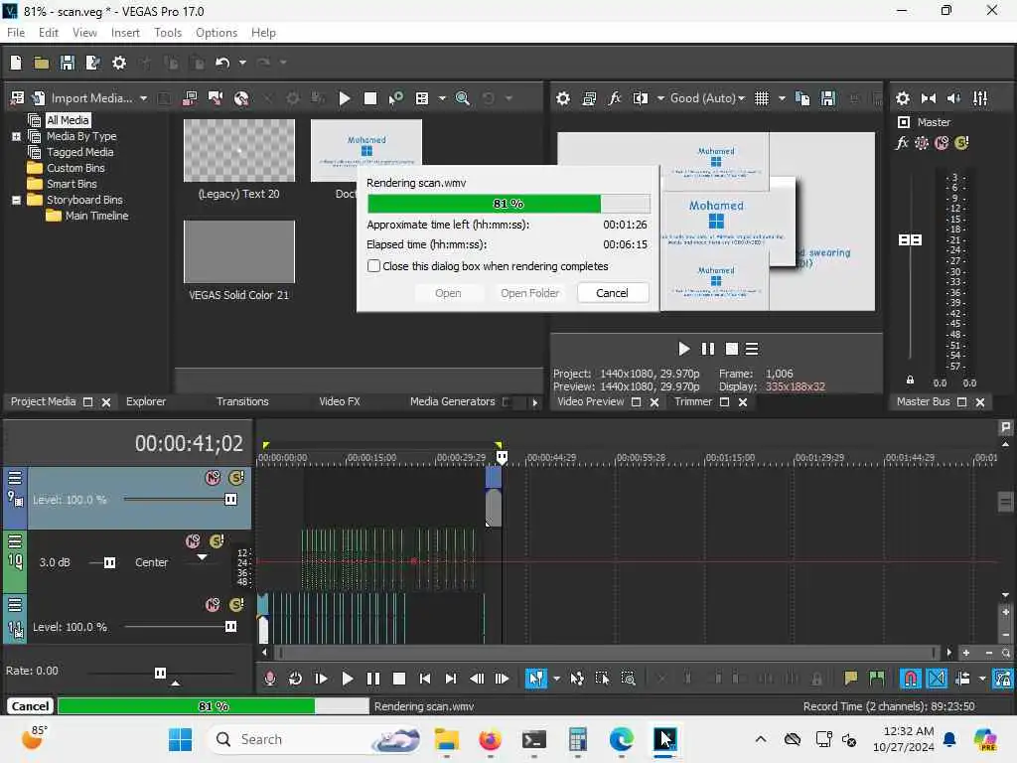The image size is (1017, 763).
Task: Open the overlays grid dropdown arrow
Action: pyautogui.click(x=782, y=98)
